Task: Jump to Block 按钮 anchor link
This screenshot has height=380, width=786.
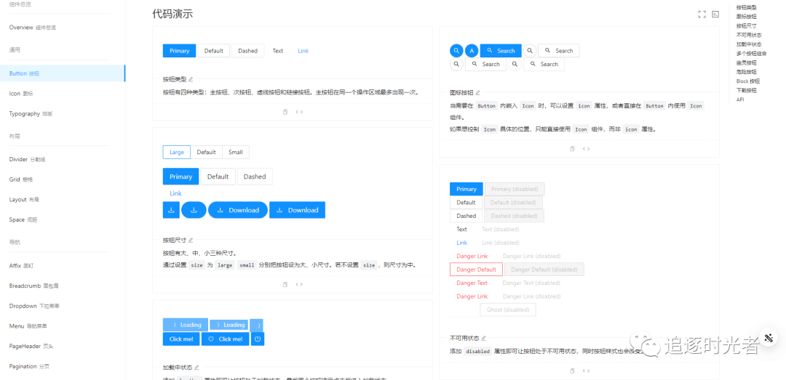Action: click(748, 81)
